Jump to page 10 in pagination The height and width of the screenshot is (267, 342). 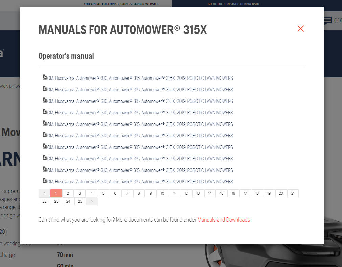point(162,193)
